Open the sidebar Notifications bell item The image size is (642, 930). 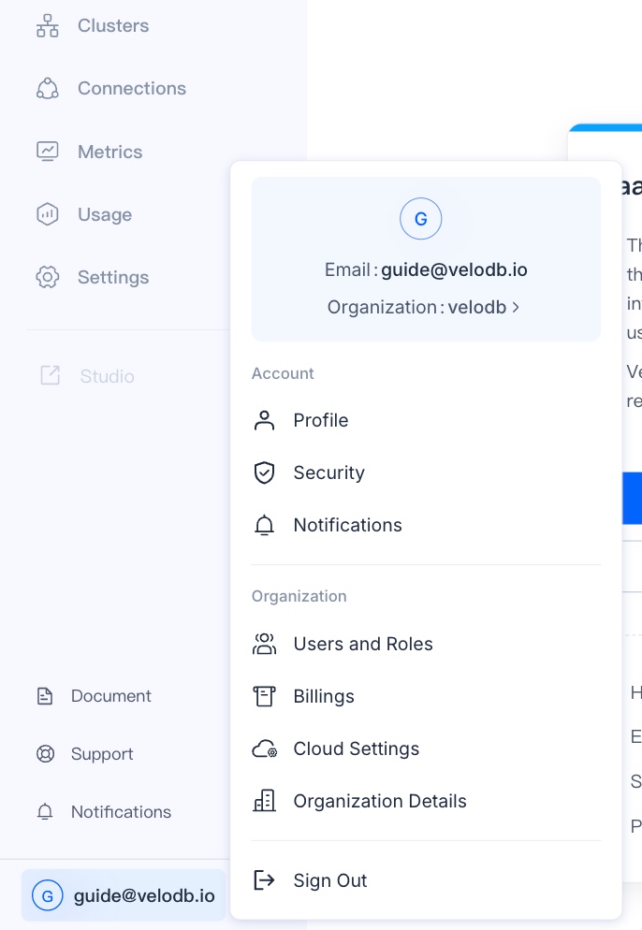point(121,812)
